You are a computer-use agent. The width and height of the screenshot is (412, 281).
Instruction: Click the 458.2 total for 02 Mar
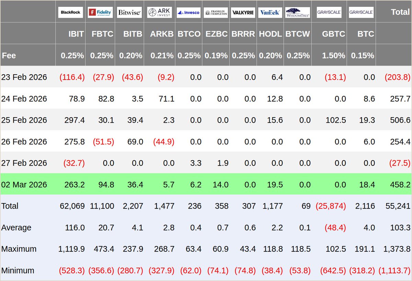click(400, 184)
